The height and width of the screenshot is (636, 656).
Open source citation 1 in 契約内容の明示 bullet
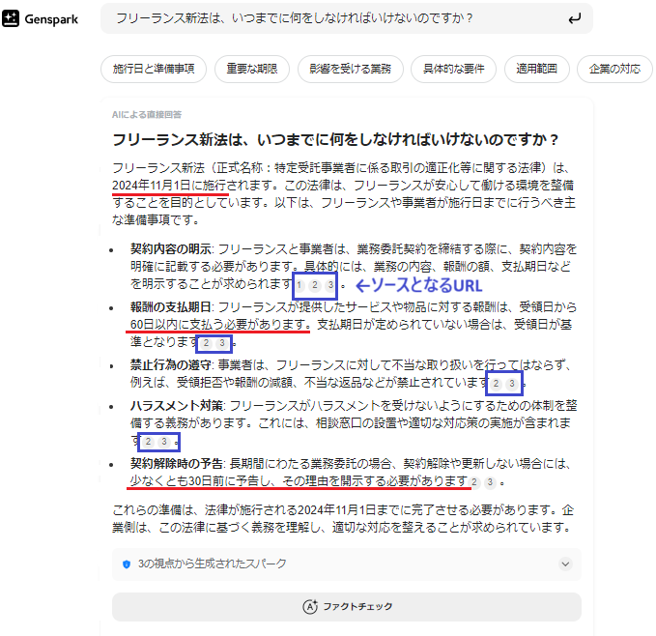pos(299,285)
